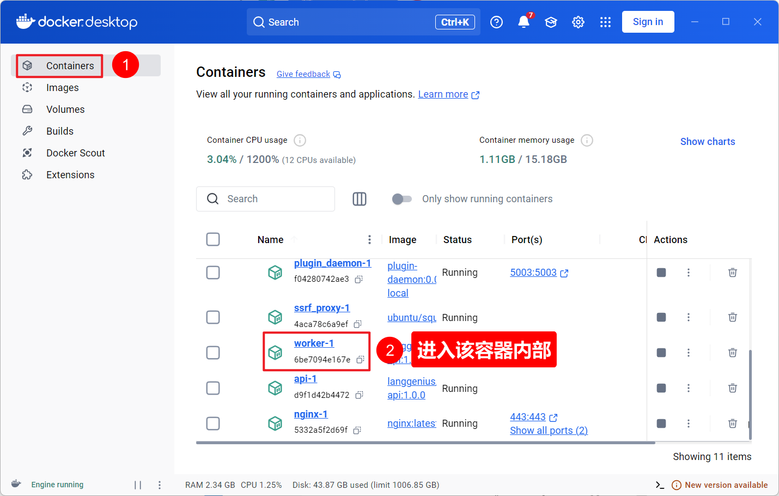This screenshot has height=496, width=779.
Task: Copy the plugin_daemon-1 container ID f04280742ae3
Action: (x=358, y=280)
